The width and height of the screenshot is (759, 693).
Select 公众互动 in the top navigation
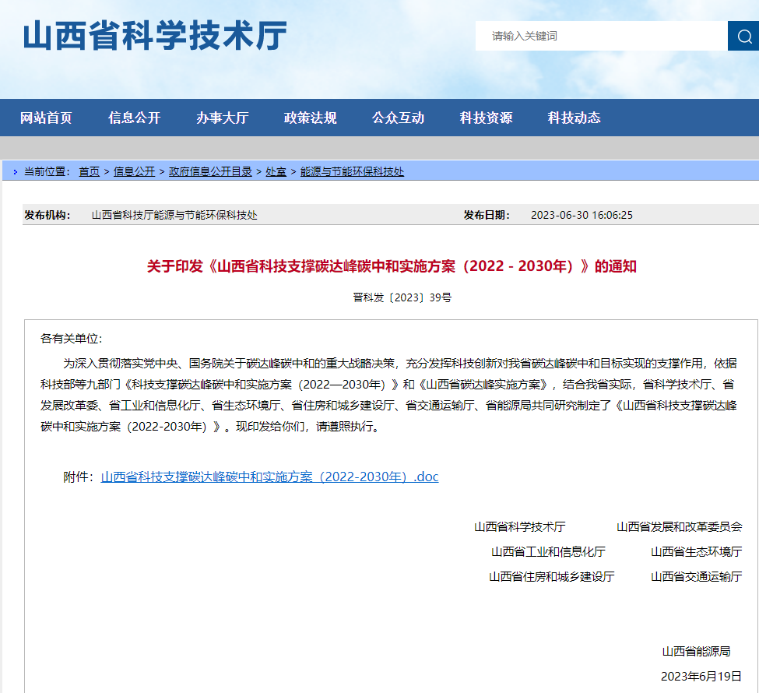coord(398,118)
